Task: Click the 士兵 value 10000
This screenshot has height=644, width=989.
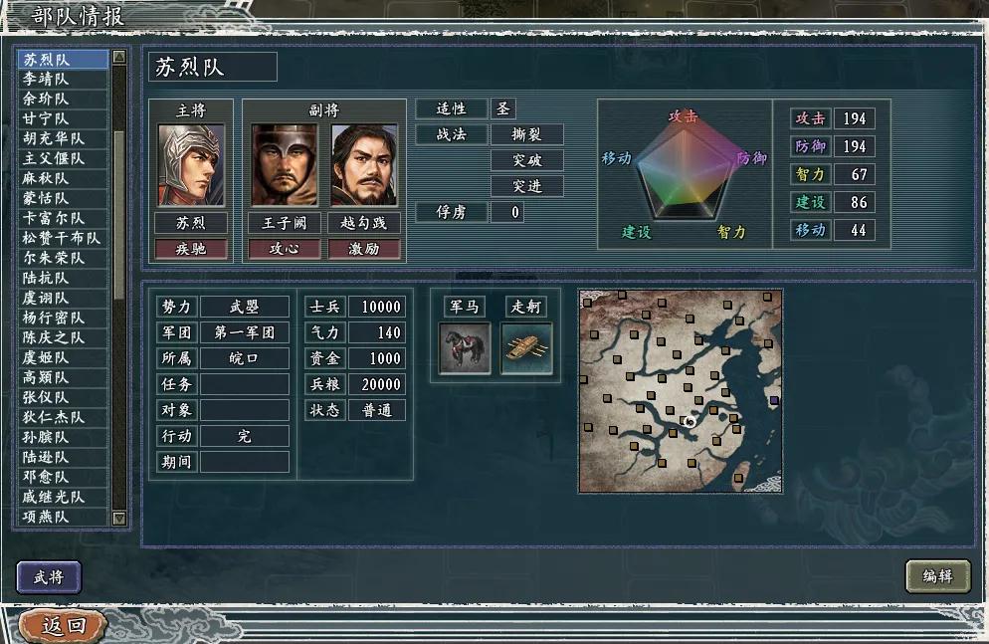Action: coord(376,307)
